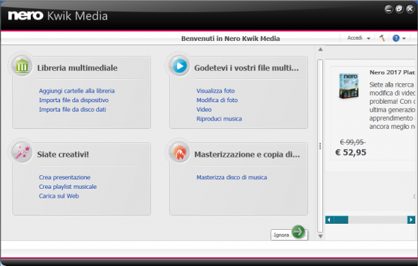418x266 pixels.
Task: Click the vertical scrollbar track
Action: 320,146
